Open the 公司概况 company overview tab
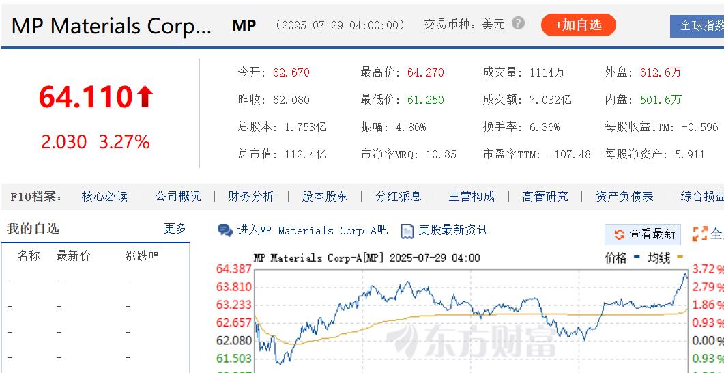The width and height of the screenshot is (724, 373). (178, 197)
